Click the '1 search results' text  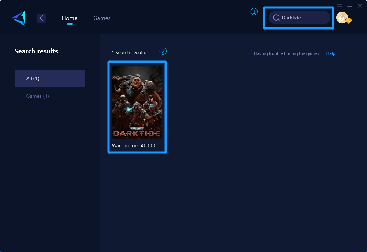click(x=129, y=52)
